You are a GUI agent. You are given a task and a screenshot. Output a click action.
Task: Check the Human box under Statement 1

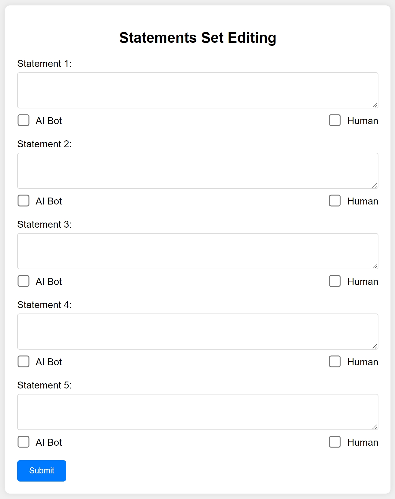[x=335, y=121]
